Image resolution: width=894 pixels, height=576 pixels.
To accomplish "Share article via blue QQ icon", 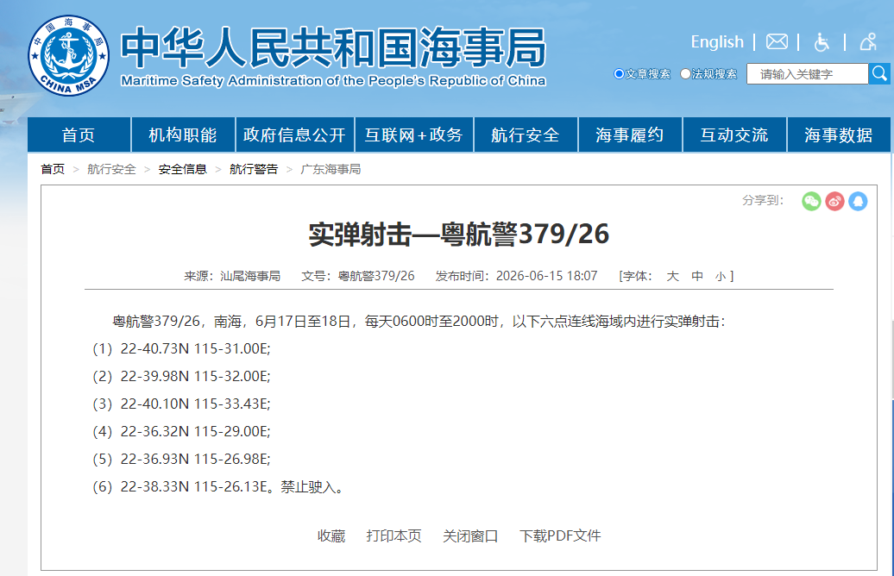I will (858, 201).
